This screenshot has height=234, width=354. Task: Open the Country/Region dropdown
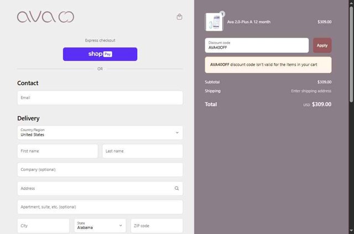click(100, 133)
